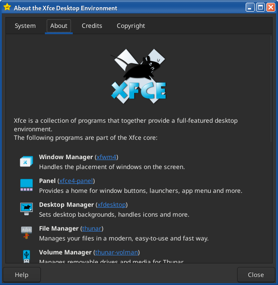Click the 'Volume Manager' heading text
This screenshot has width=278, height=285.
pos(66,252)
